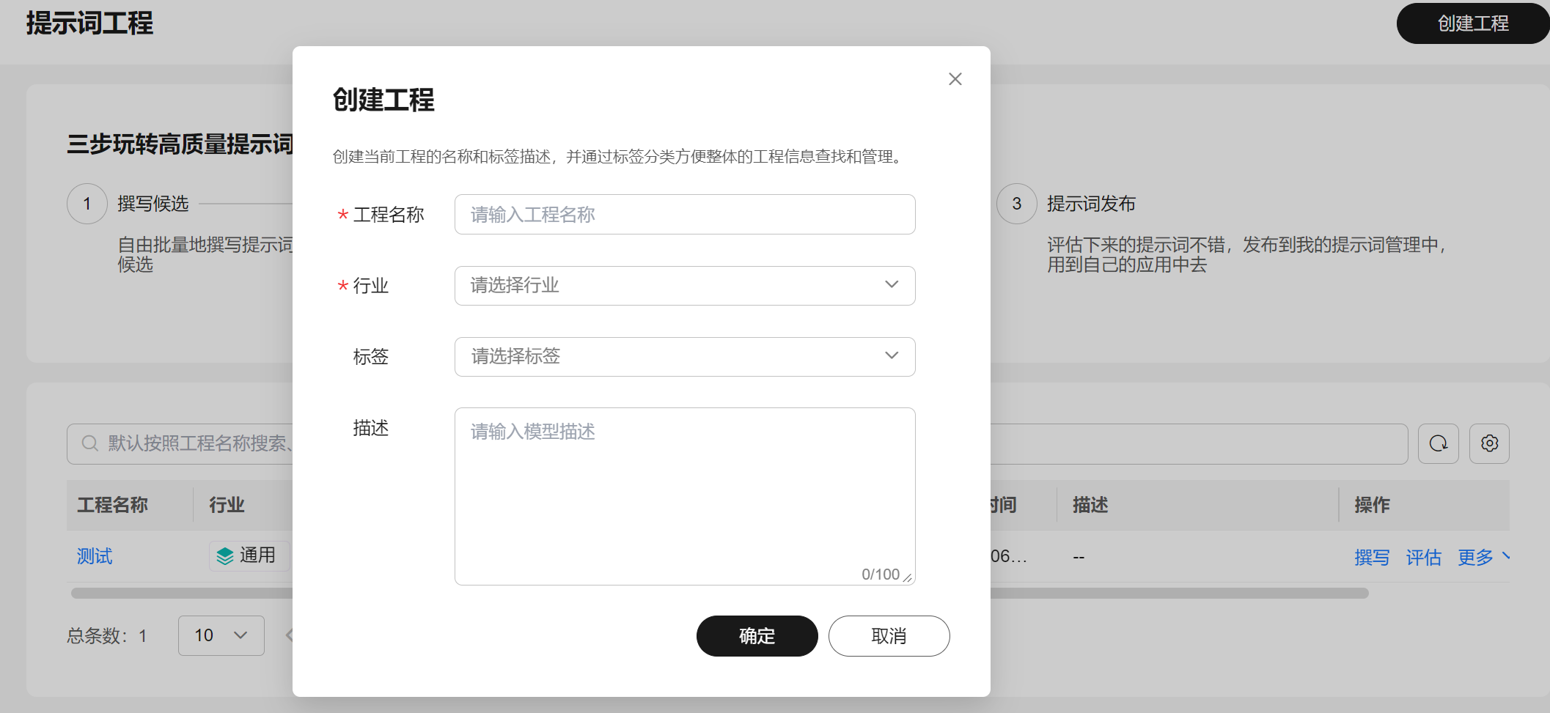Focus the 工程名称 input field

pyautogui.click(x=684, y=214)
